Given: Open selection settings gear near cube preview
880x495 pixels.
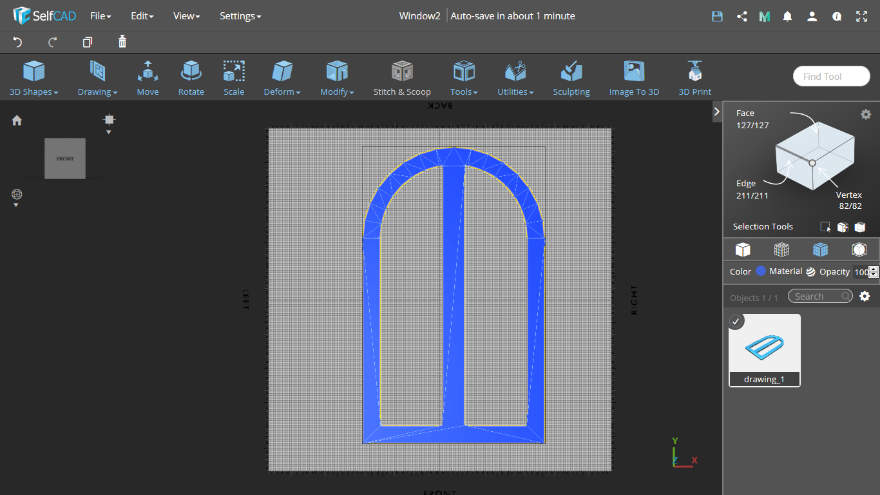Looking at the screenshot, I should pos(866,114).
